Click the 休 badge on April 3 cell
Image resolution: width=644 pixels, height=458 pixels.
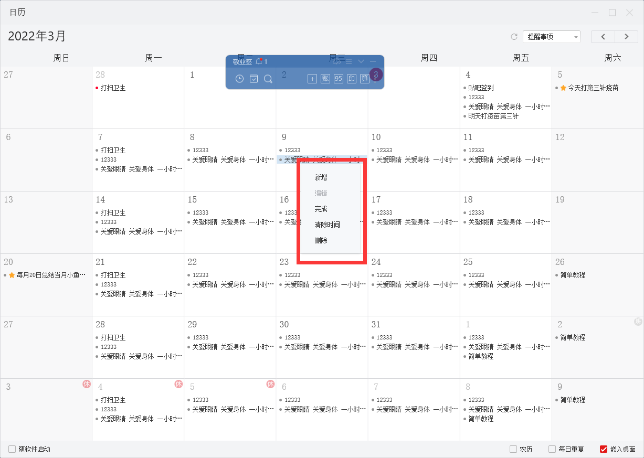pos(87,384)
